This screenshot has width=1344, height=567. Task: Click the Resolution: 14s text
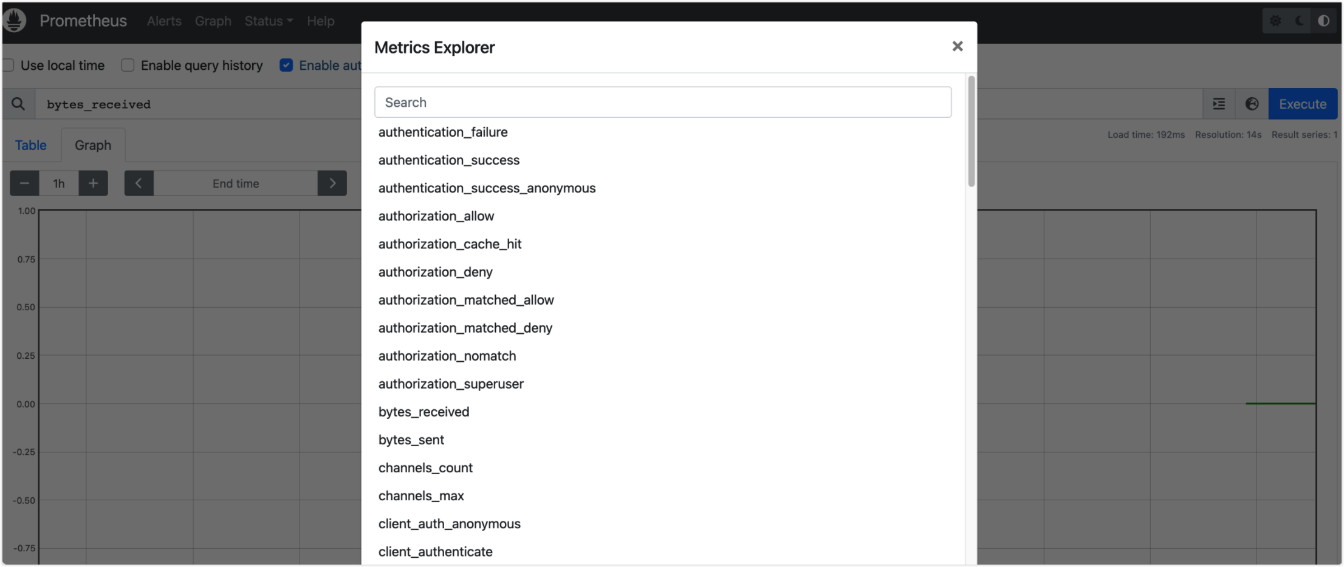click(1228, 134)
